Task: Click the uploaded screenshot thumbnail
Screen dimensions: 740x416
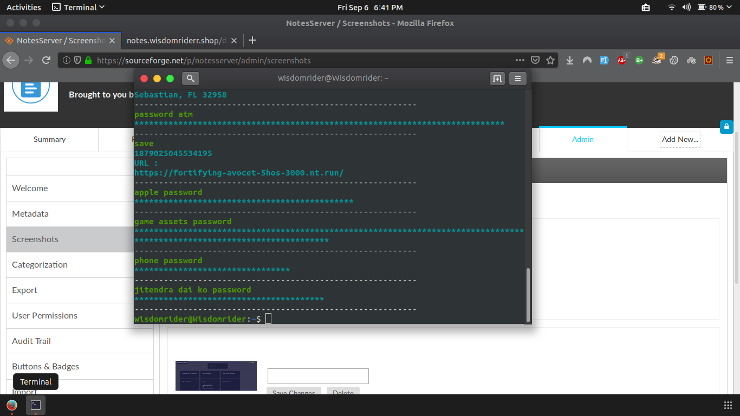Action: 216,376
